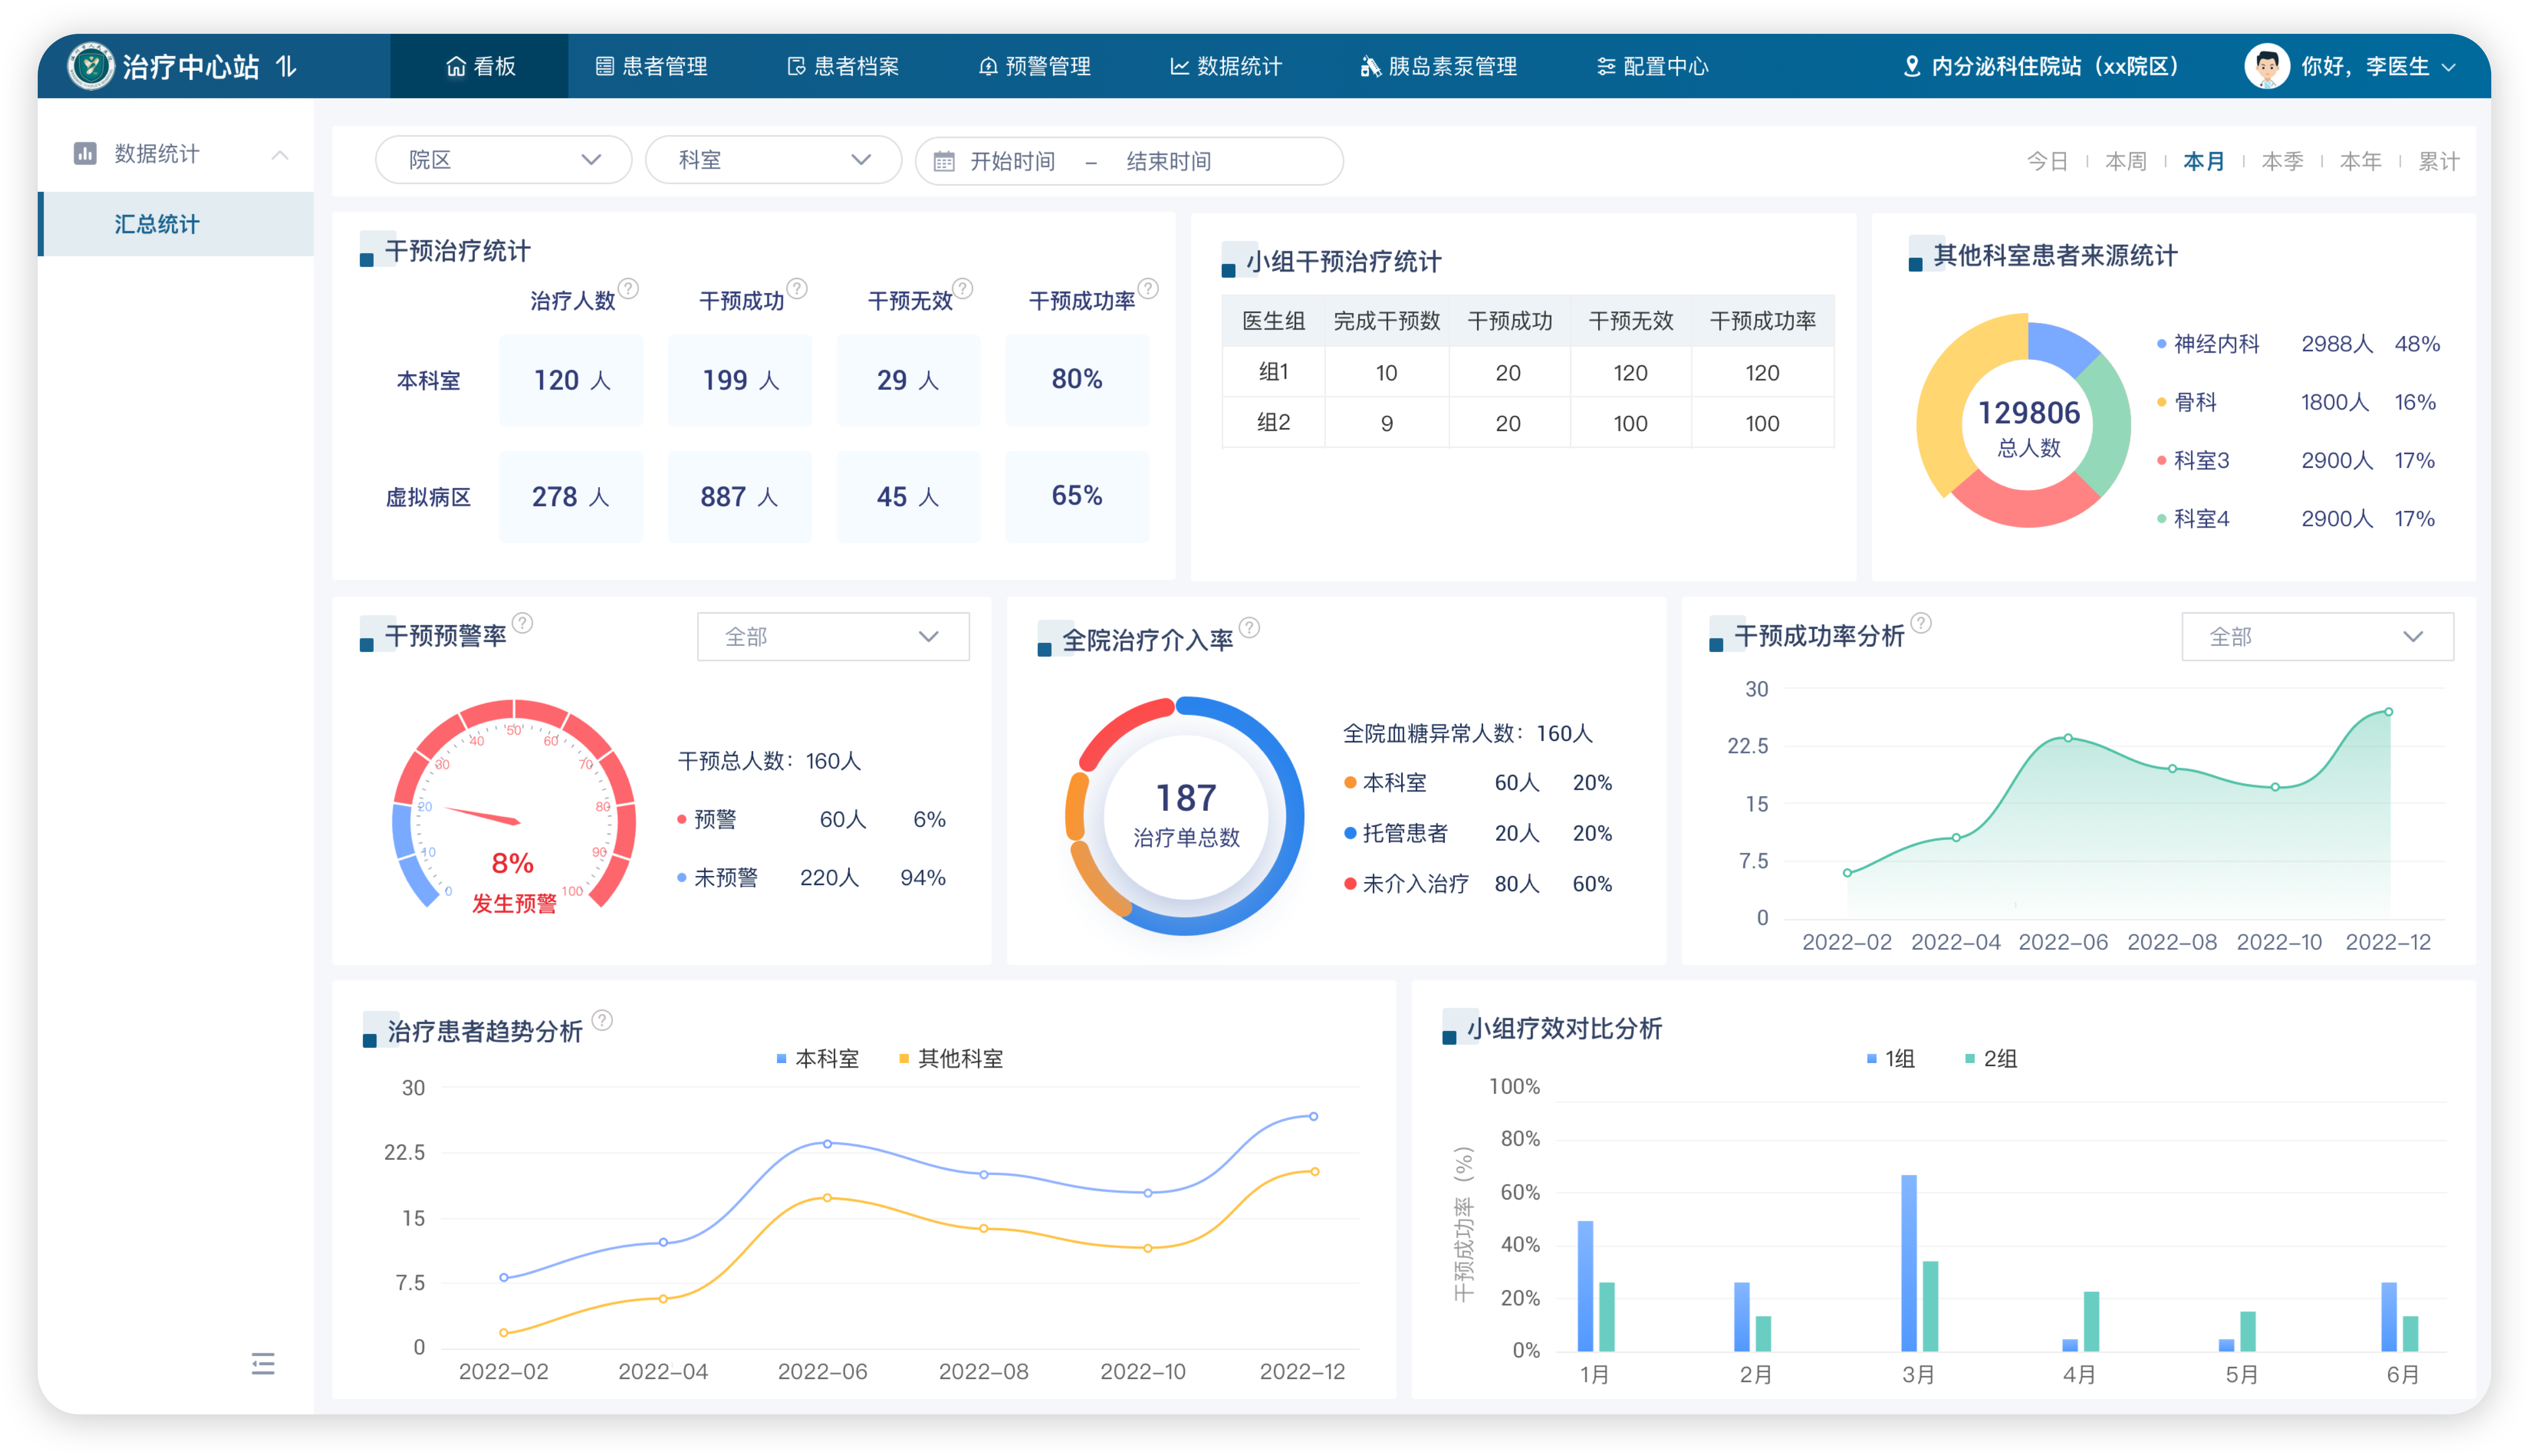This screenshot has height=1456, width=2529.
Task: Filter by 今日 time range
Action: point(2047,161)
